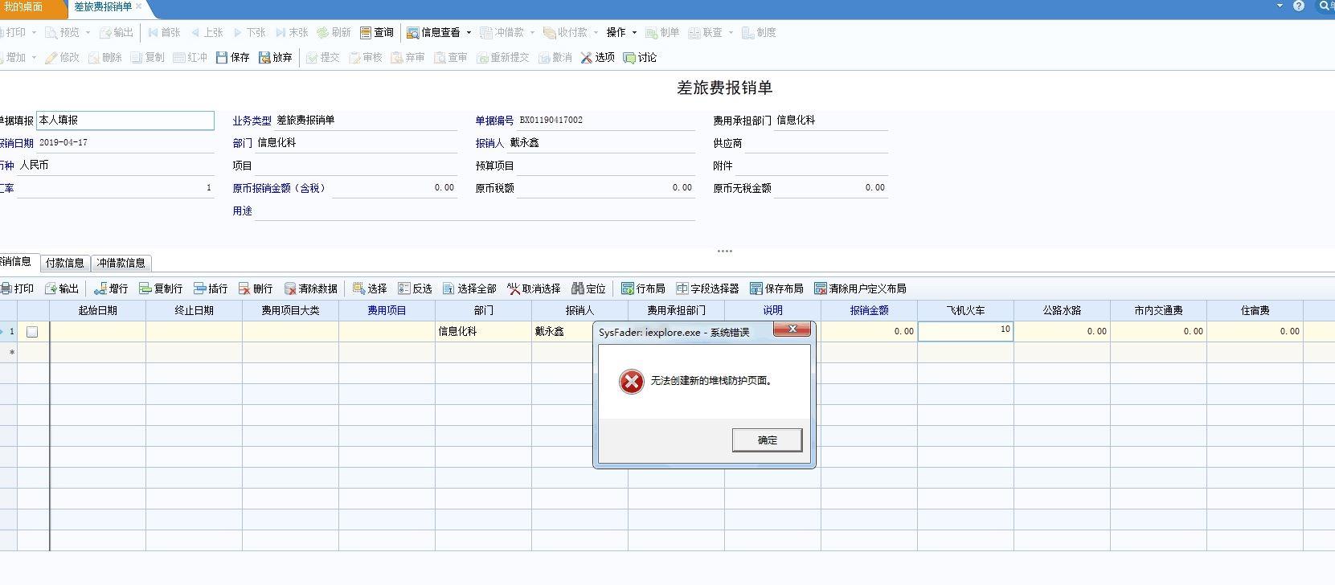1335x585 pixels.
Task: Click the 提交 (submit) toolbar icon
Action: (323, 58)
